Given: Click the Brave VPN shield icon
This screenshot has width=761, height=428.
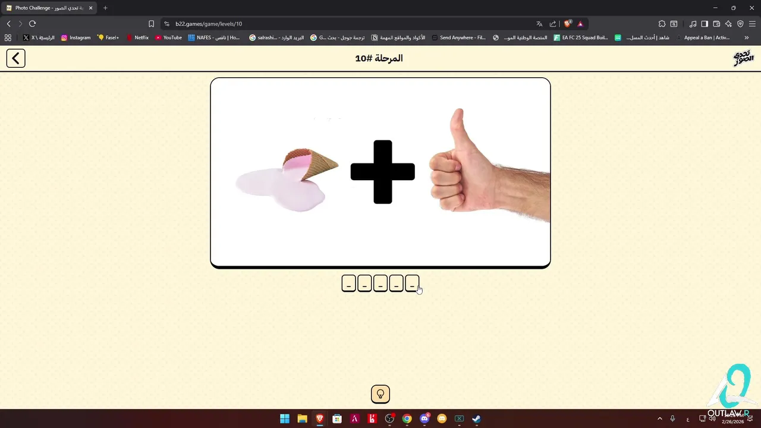Looking at the screenshot, I should pos(740,24).
